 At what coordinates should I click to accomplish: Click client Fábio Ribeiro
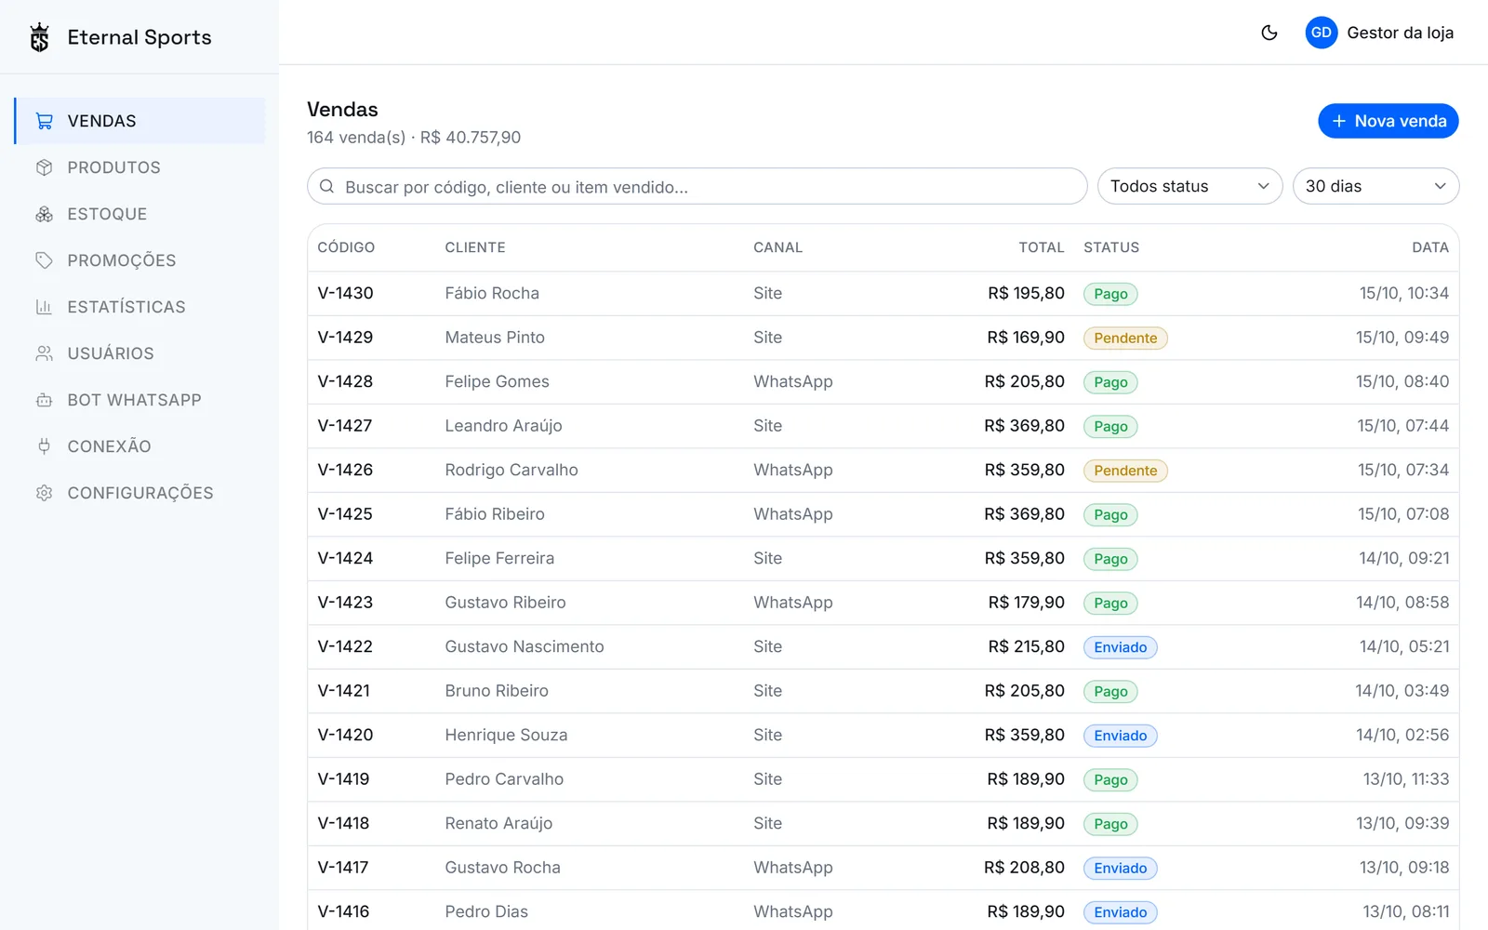click(495, 514)
